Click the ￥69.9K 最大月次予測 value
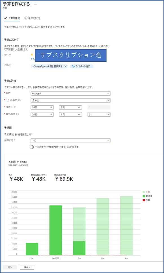This screenshot has width=164, height=273. coord(64,179)
